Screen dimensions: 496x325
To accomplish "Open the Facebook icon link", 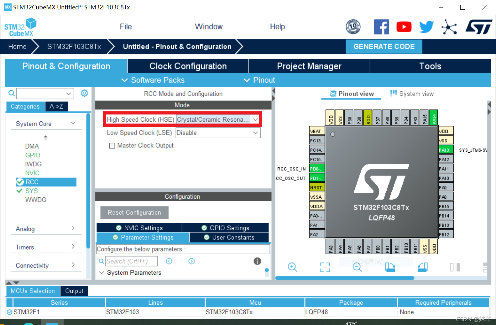I will point(381,27).
